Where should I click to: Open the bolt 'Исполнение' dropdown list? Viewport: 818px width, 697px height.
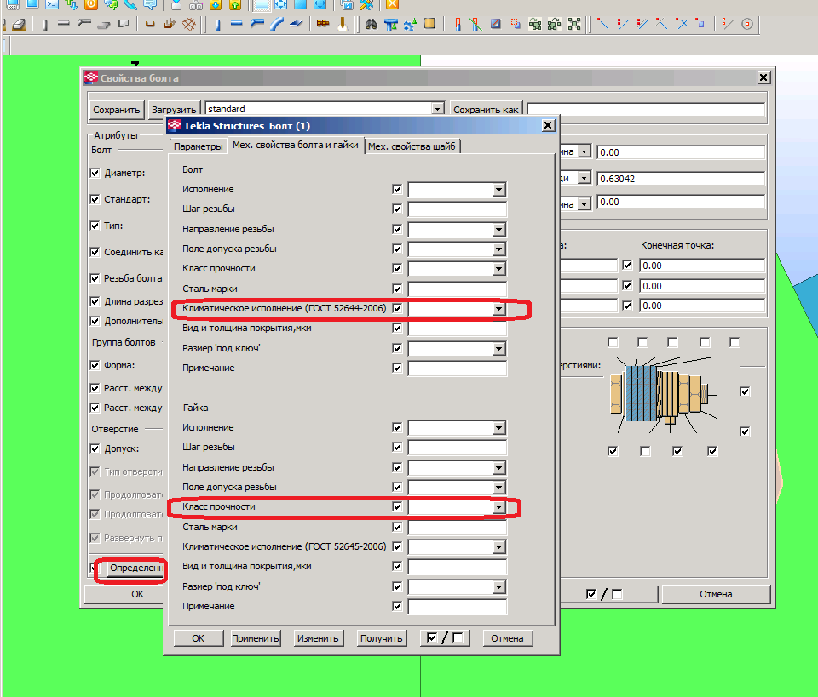point(499,190)
